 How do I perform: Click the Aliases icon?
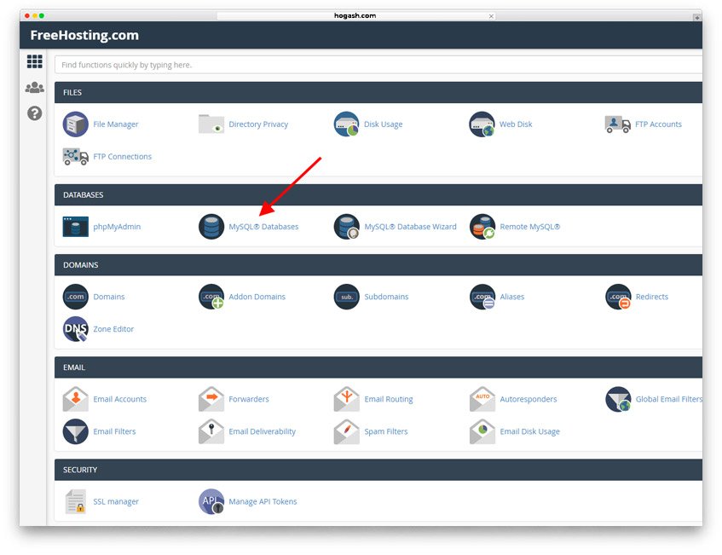pyautogui.click(x=482, y=297)
